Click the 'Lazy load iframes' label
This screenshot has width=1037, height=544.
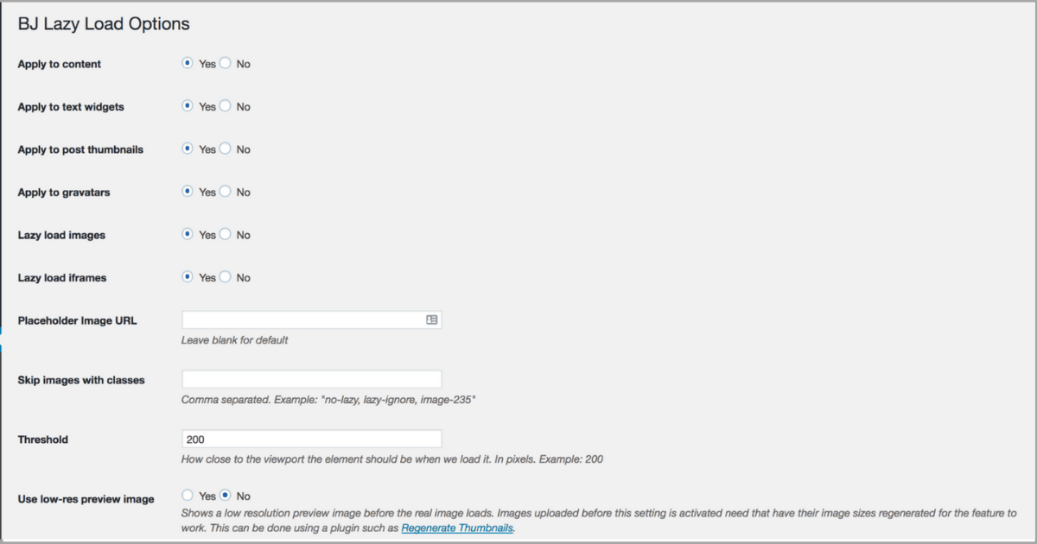click(x=62, y=278)
